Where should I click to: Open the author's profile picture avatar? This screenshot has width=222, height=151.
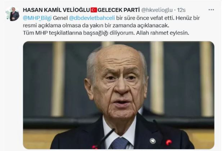(13, 14)
